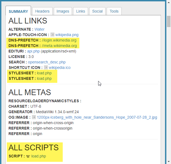
Task: Click the vertical scrollbar thumb
Action: pos(169,22)
